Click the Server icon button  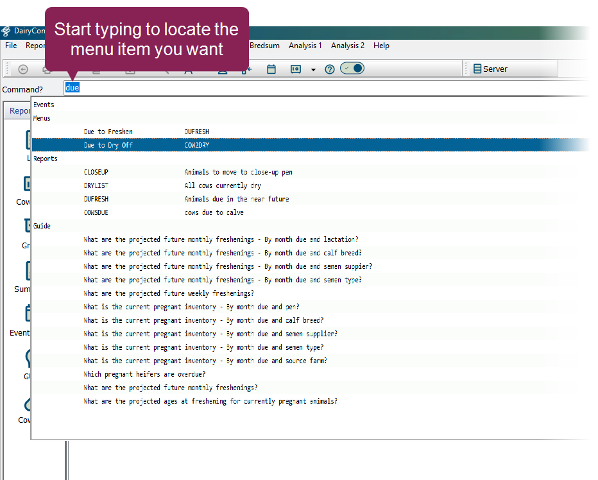click(x=490, y=69)
